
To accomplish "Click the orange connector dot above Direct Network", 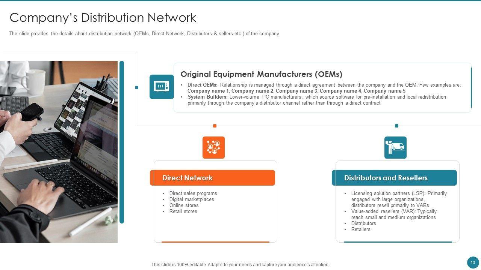I will coord(215,126).
